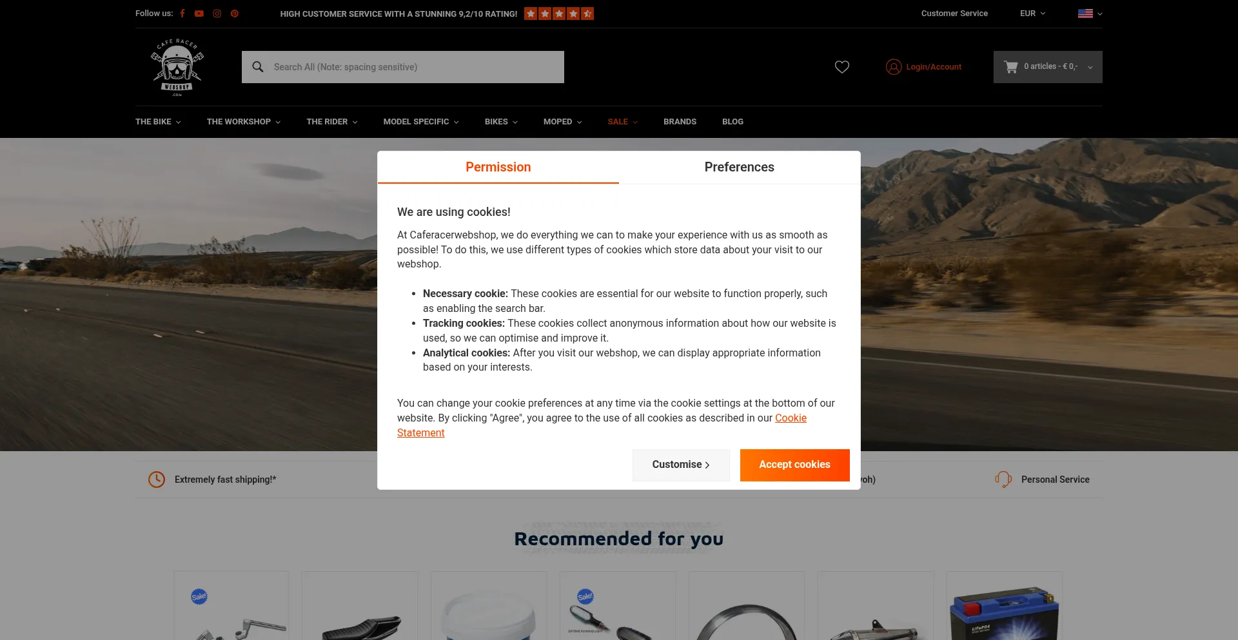
Task: Open the Pinterest page icon
Action: point(235,14)
